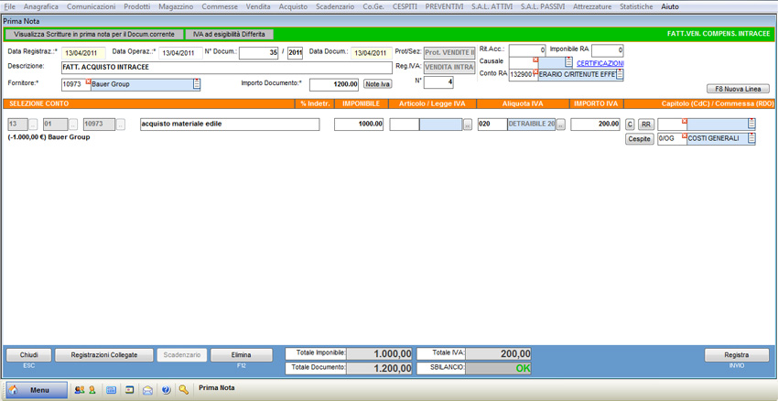Click the Elimina button
The width and height of the screenshot is (778, 401).
(x=242, y=355)
